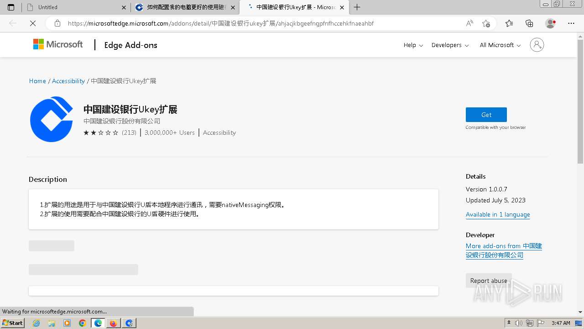Open Action Center flag icon
This screenshot has width=584, height=329.
point(541,323)
